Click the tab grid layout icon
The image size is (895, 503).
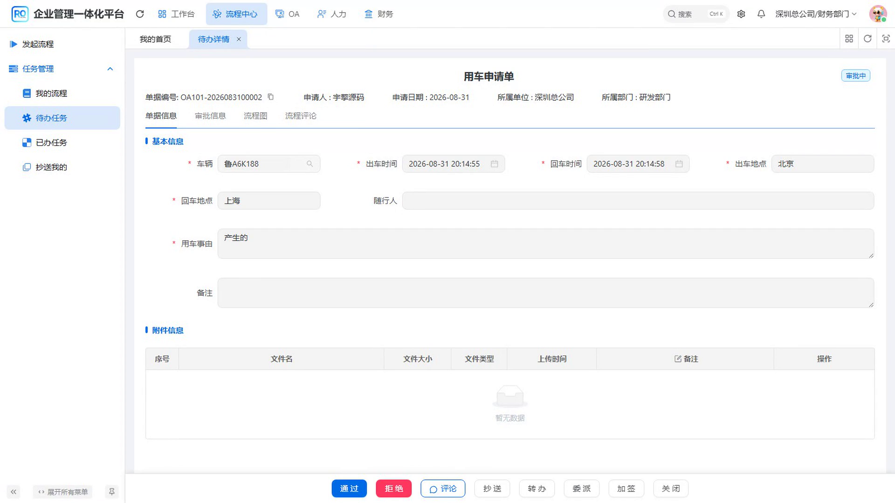[849, 39]
